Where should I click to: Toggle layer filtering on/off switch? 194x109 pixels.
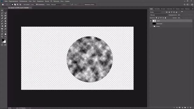click(x=182, y=12)
